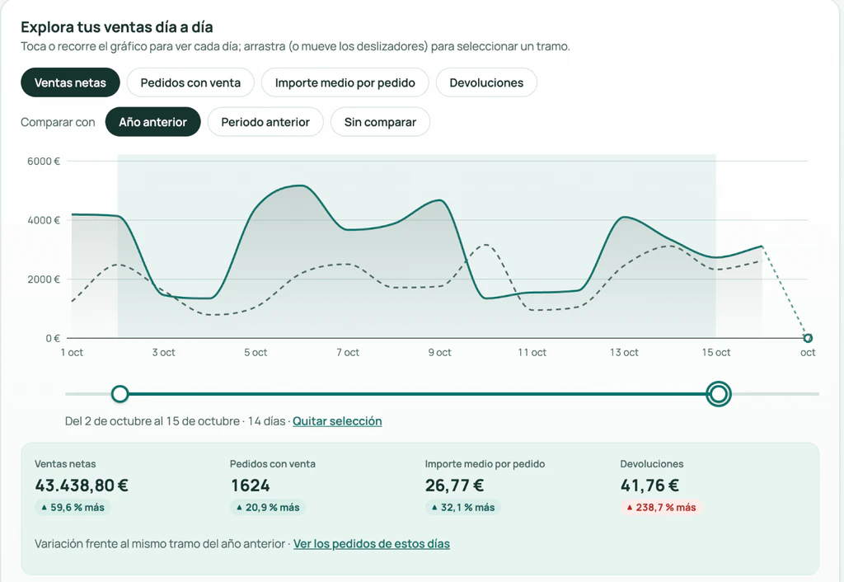This screenshot has width=844, height=582.
Task: Click the Explora tus ventas día a día heading
Action: tap(117, 27)
